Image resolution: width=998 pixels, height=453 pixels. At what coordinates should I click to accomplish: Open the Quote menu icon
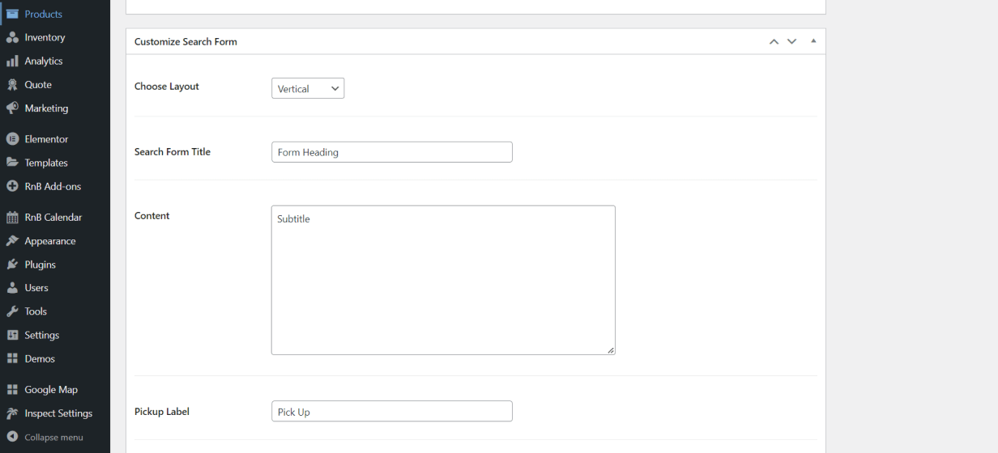tap(12, 85)
